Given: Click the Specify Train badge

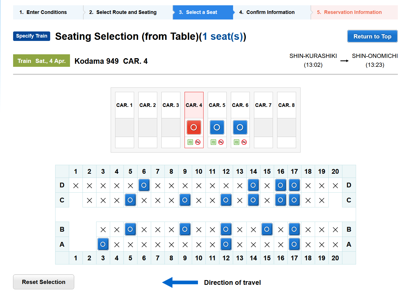Looking at the screenshot, I should [32, 36].
